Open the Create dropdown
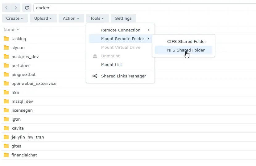The width and height of the screenshot is (256, 166). 15,18
